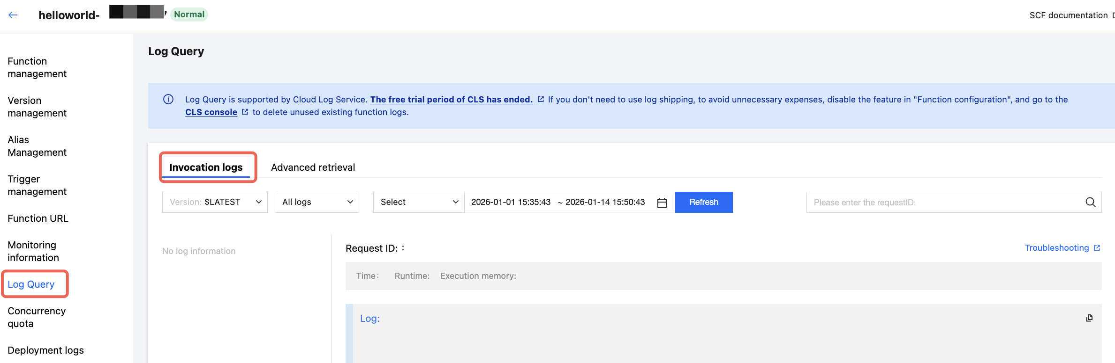Go to Function management in sidebar
This screenshot has width=1115, height=363.
click(37, 67)
